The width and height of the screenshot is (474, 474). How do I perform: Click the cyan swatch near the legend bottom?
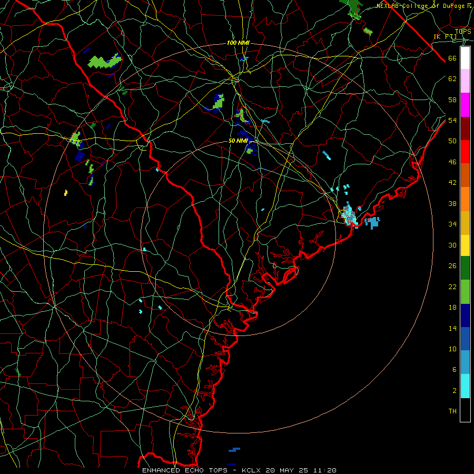(465, 386)
